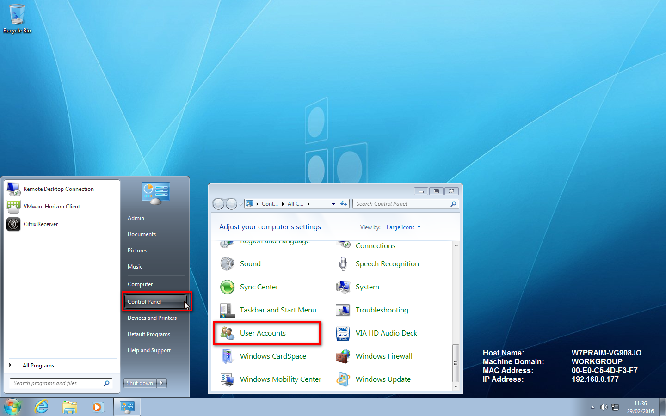This screenshot has height=416, width=666.
Task: Open the Troubleshooting link
Action: click(382, 310)
